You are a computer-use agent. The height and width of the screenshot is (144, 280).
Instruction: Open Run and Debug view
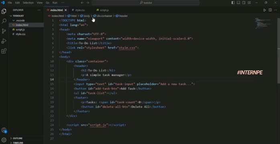tap(4, 41)
